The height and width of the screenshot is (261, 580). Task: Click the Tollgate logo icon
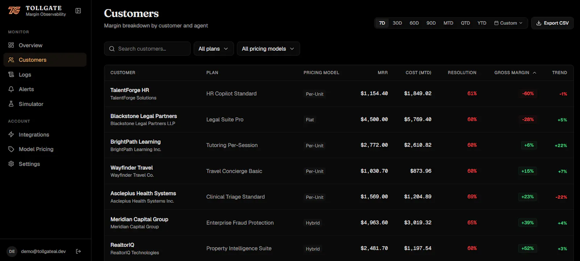(14, 11)
